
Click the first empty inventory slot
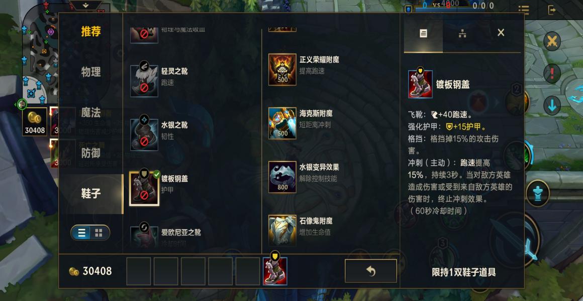pyautogui.click(x=139, y=271)
